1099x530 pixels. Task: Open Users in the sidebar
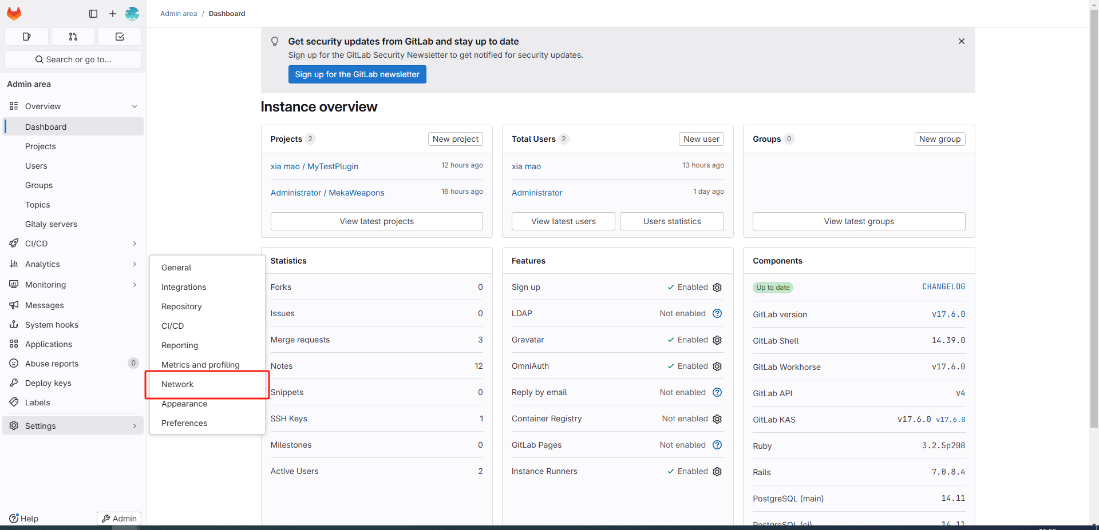[x=73, y=166]
